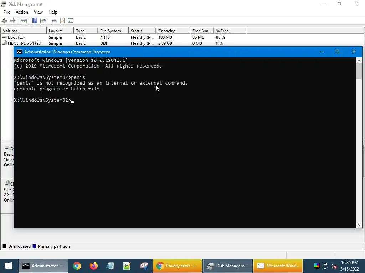Click the 86 % free cell
Screen dimensions: 365x273
click(x=220, y=37)
